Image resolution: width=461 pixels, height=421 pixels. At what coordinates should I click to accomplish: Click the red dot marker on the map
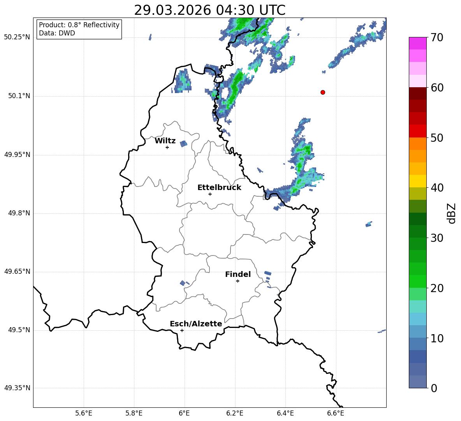coord(323,92)
